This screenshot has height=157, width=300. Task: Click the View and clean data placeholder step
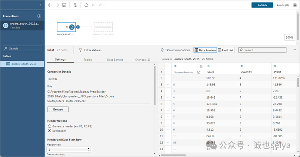tap(103, 27)
